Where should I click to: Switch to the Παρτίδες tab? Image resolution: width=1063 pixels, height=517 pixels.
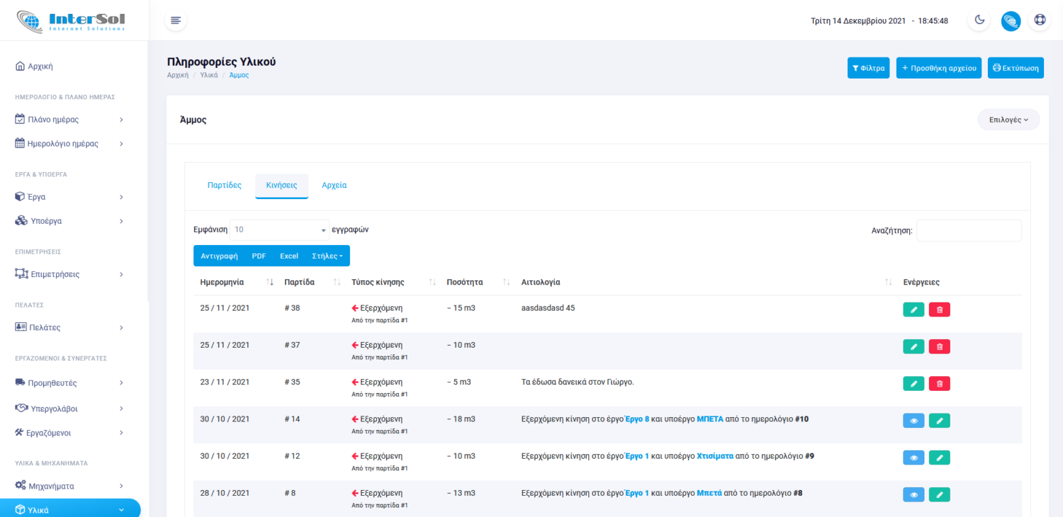click(x=225, y=186)
